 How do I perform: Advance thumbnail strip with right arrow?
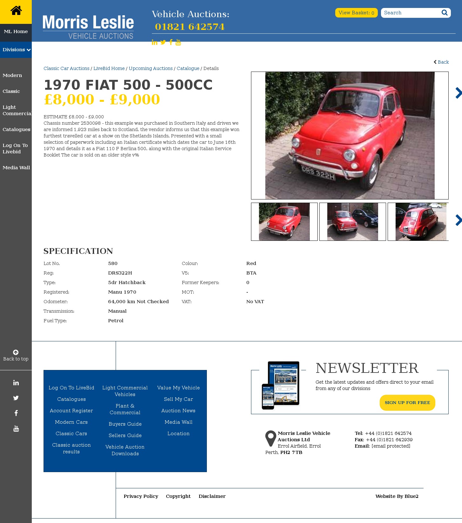pyautogui.click(x=458, y=220)
